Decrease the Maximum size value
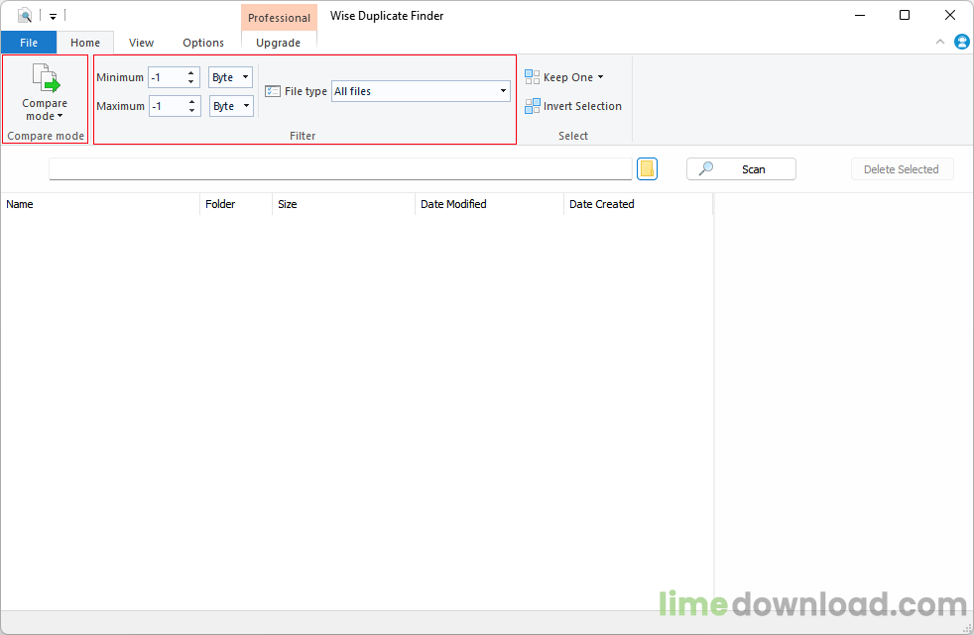The height and width of the screenshot is (635, 974). (x=192, y=111)
